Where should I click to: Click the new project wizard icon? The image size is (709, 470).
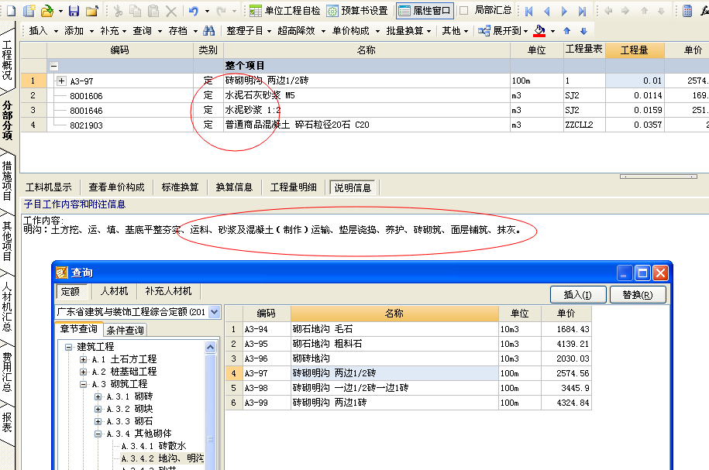(x=29, y=11)
